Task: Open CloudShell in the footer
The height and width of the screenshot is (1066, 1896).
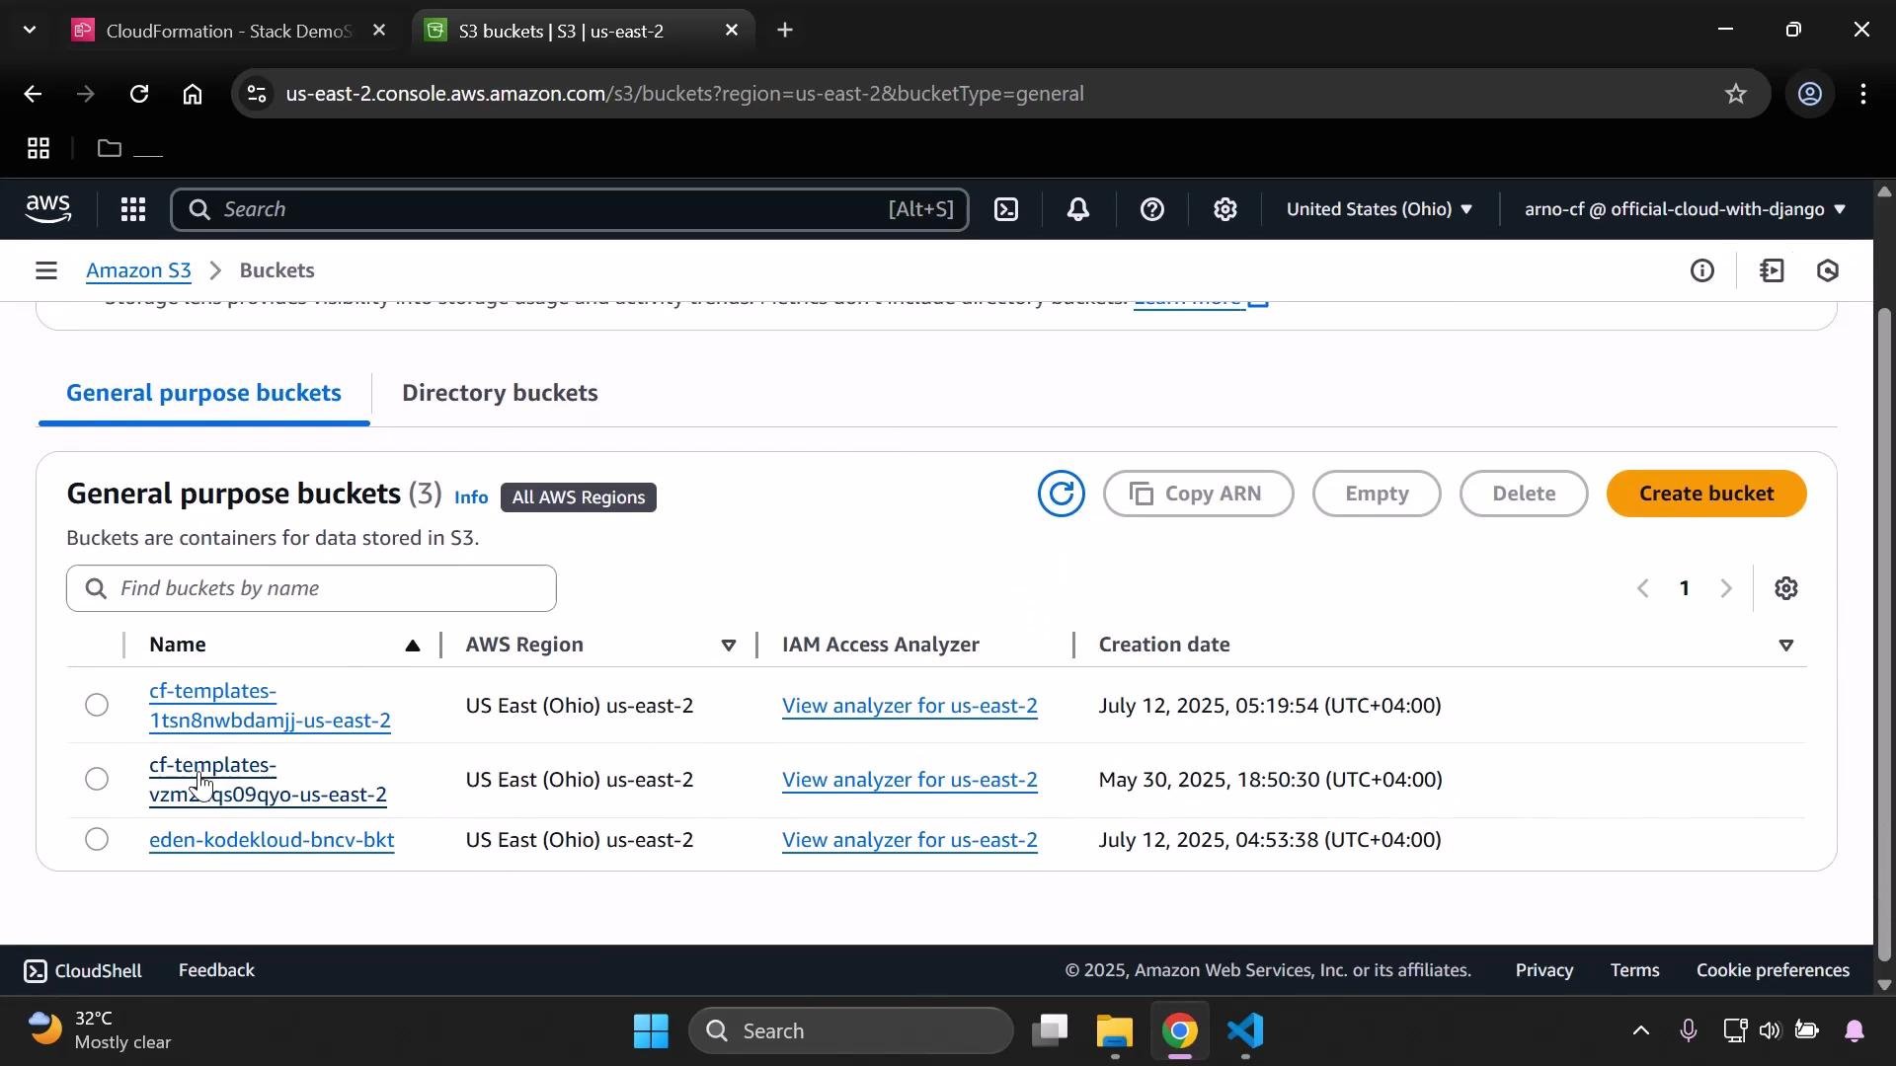Action: click(83, 971)
